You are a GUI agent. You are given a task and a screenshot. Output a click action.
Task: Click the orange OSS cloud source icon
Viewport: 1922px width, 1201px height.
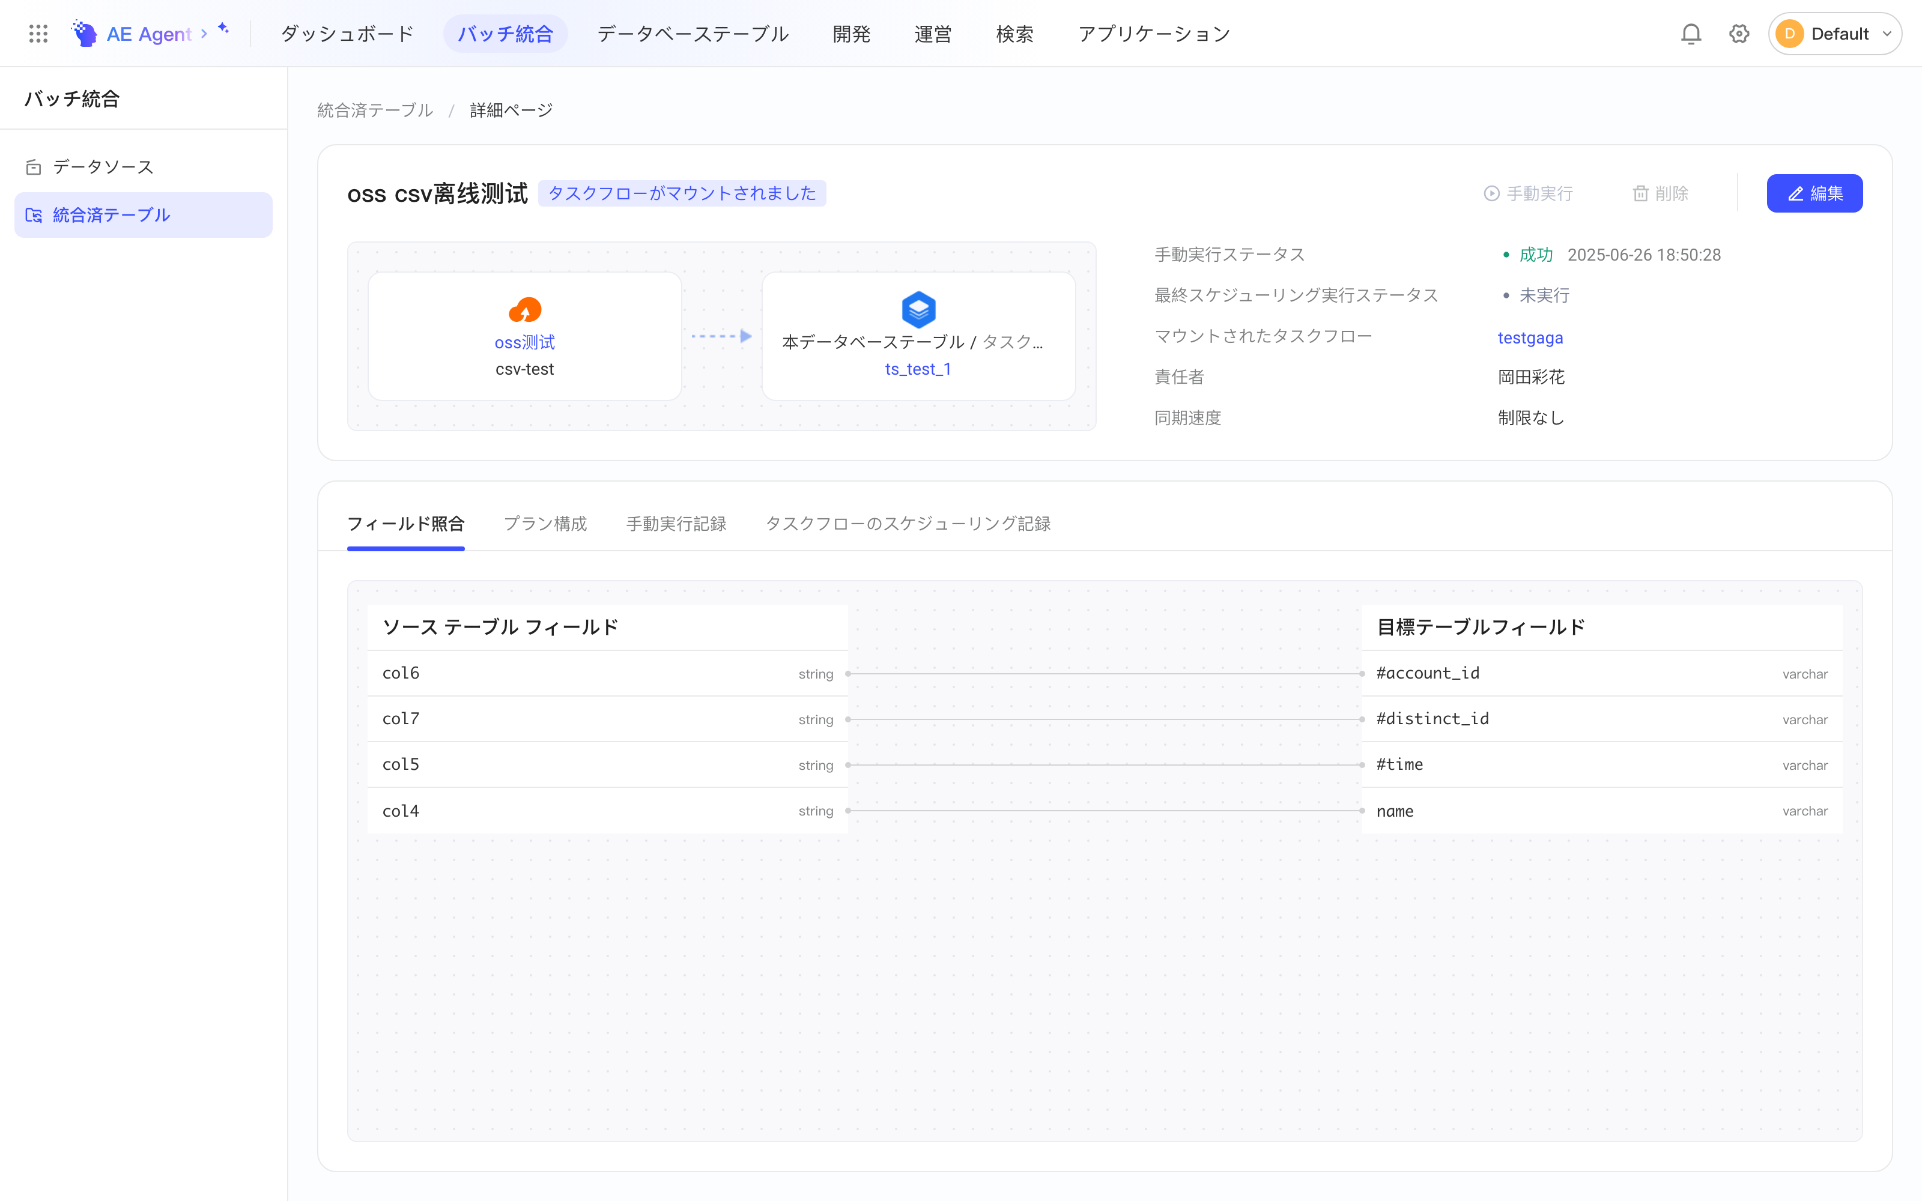pyautogui.click(x=524, y=310)
